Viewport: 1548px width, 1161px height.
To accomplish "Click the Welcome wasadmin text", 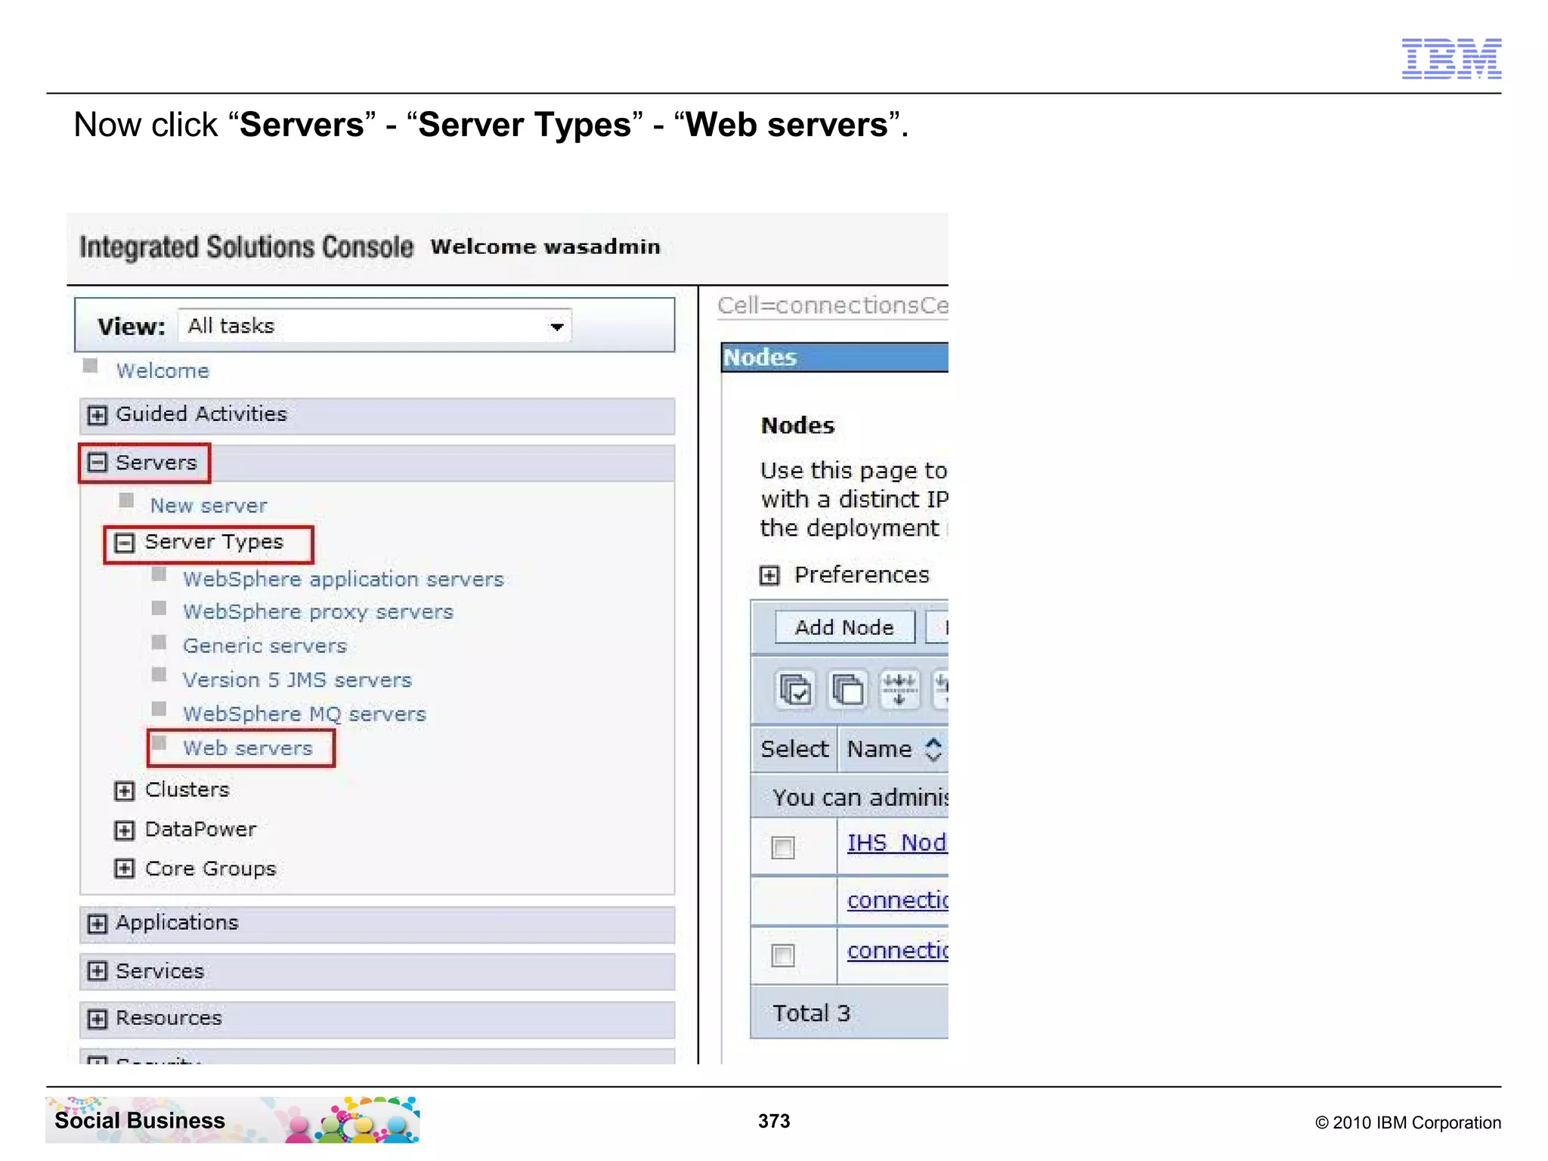I will click(545, 247).
